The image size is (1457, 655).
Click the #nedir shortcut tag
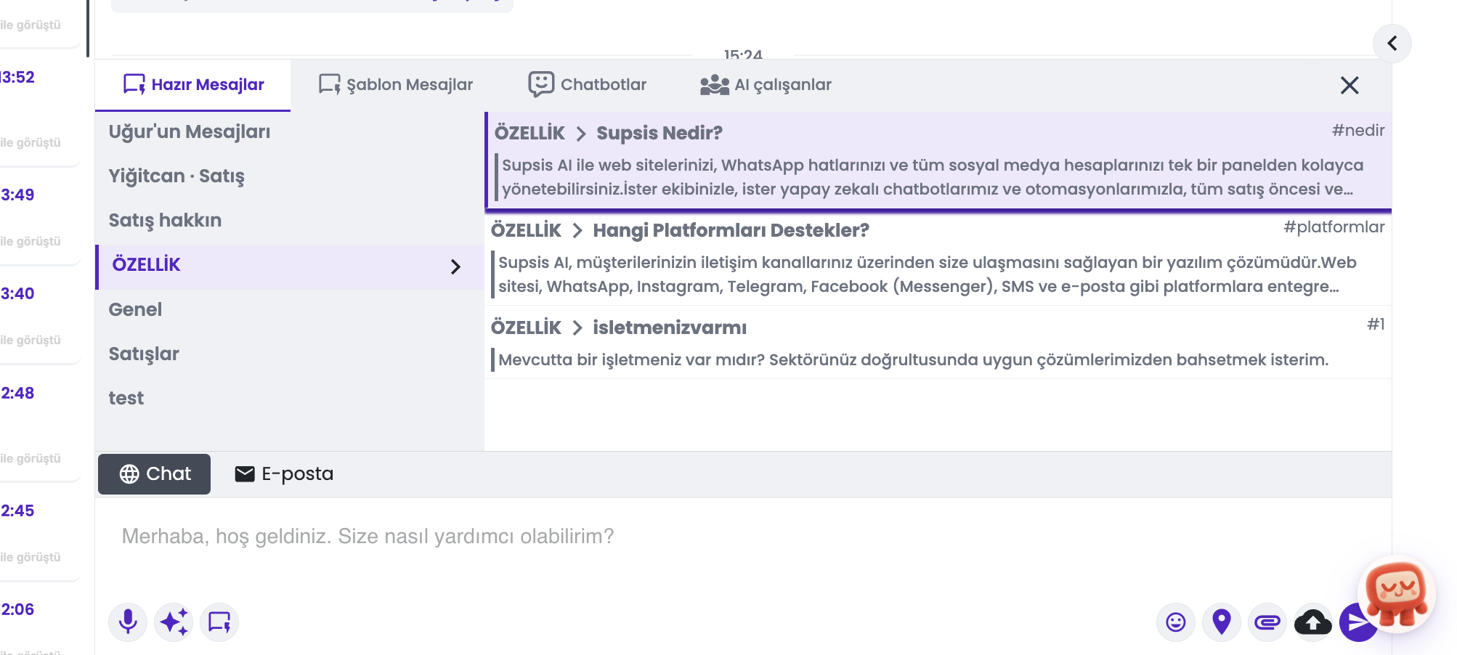coord(1357,131)
